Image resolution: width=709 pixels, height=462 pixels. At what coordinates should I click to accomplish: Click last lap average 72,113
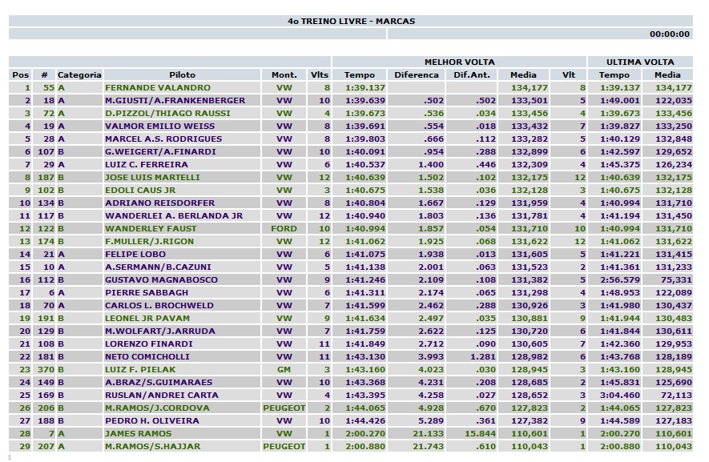pos(676,395)
